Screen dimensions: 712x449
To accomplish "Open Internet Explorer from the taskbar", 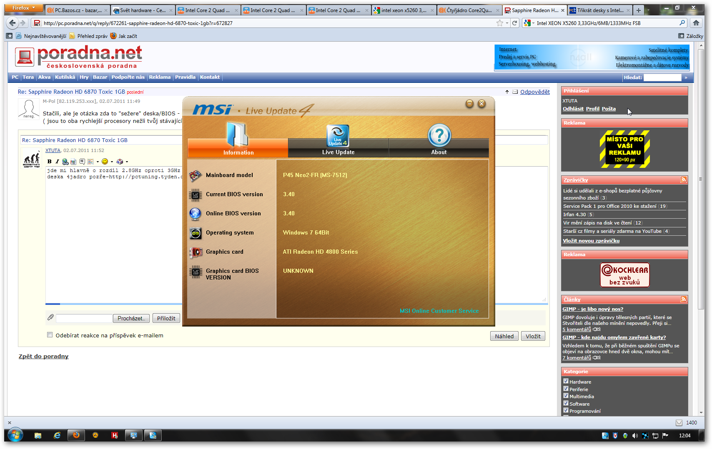I will [x=57, y=436].
